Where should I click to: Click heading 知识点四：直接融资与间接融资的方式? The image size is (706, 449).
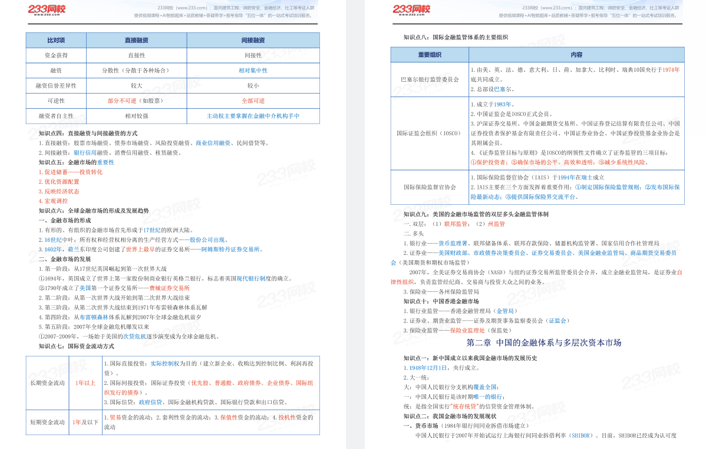88,134
